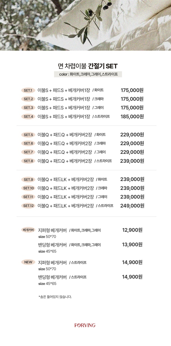Image resolution: width=171 pixels, height=346 pixels.
Task: Click the NEW badge
Action: pyautogui.click(x=28, y=262)
